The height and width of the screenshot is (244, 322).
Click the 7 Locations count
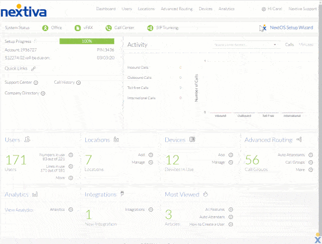coord(89,160)
